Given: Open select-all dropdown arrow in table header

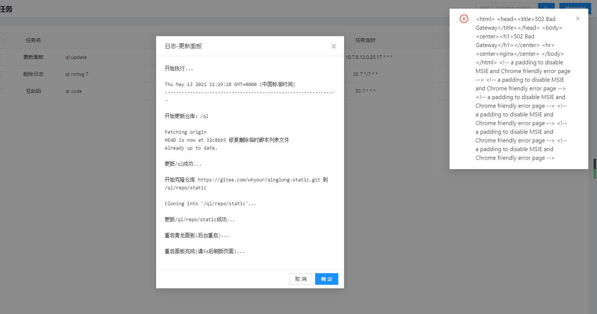Looking at the screenshot, I should (x=5, y=40).
